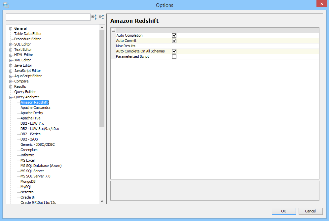Select MongoDB in the tree

click(x=28, y=181)
